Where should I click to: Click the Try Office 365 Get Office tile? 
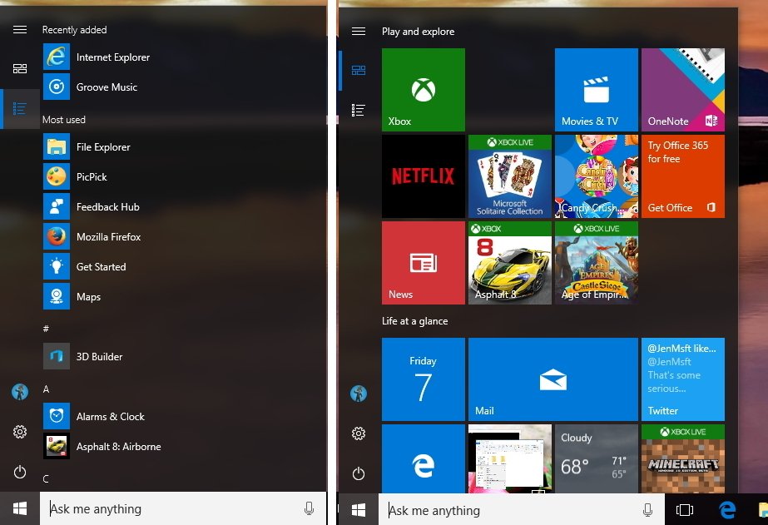683,176
